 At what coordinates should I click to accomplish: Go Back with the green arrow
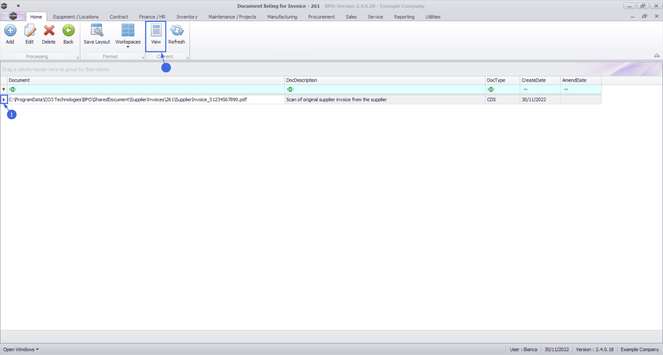[68, 34]
